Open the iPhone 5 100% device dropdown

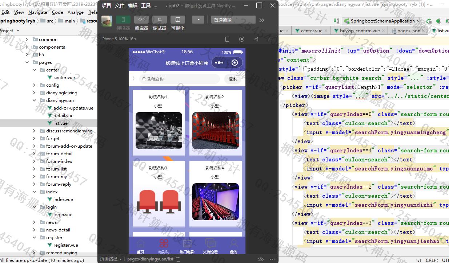click(x=119, y=39)
